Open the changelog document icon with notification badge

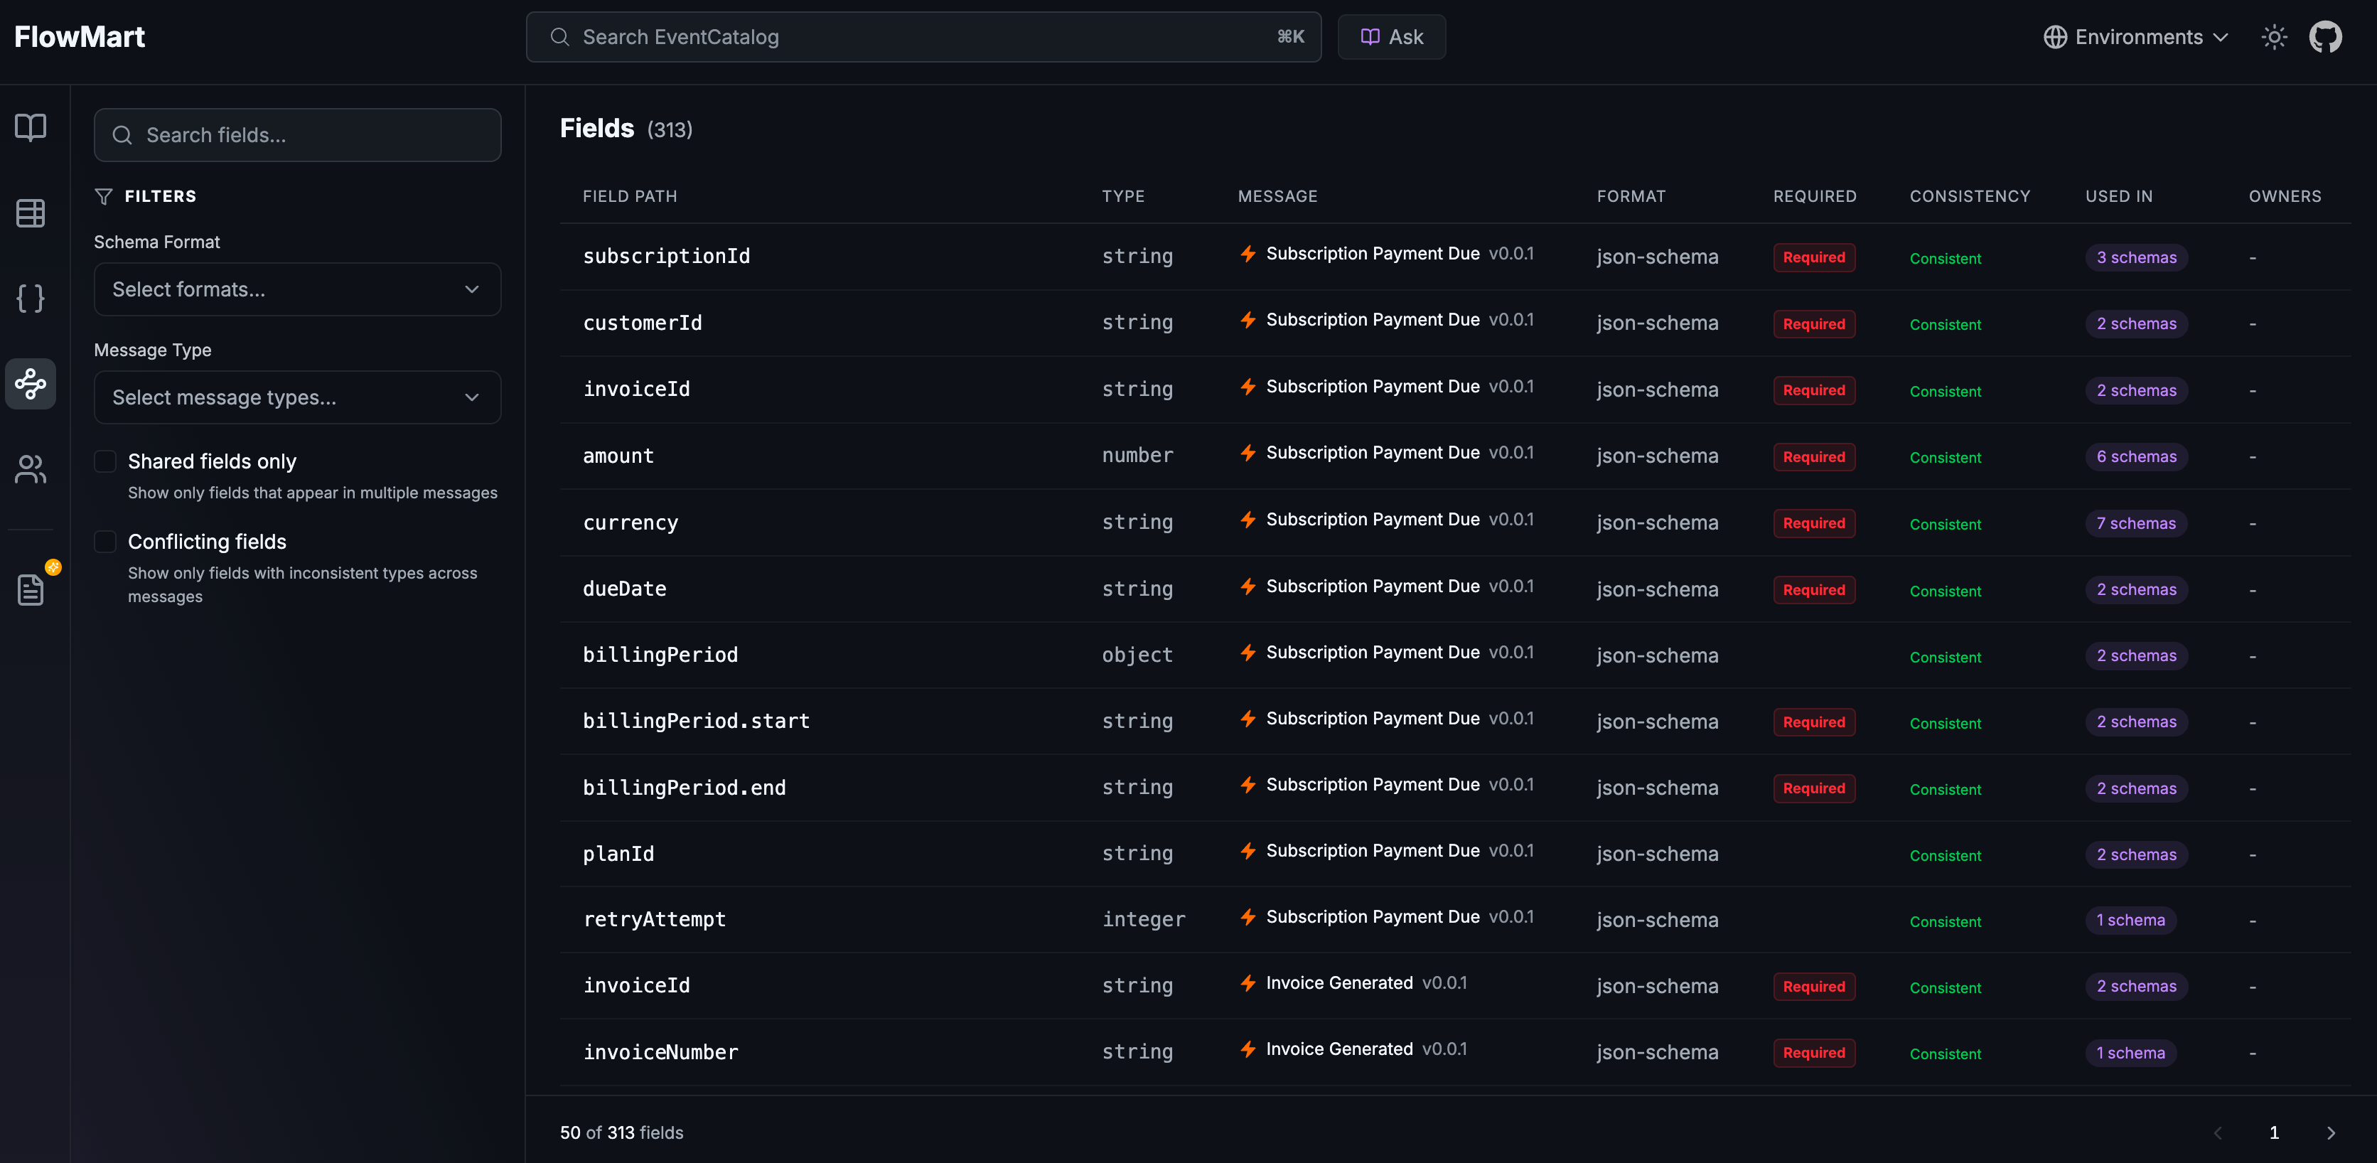[x=31, y=589]
